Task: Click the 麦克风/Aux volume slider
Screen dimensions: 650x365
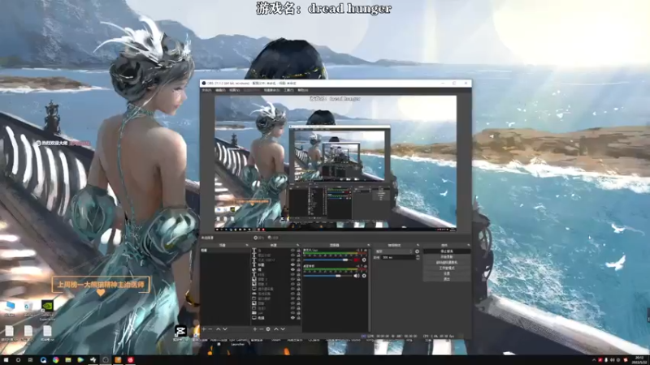Action: point(328,260)
